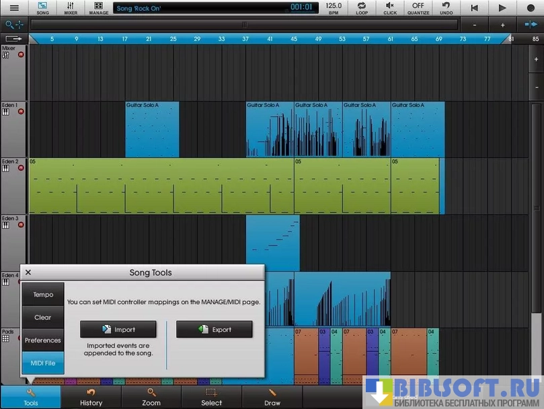Screen dimensions: 544x409
Task: Open the Mixer page
Action: (x=70, y=8)
